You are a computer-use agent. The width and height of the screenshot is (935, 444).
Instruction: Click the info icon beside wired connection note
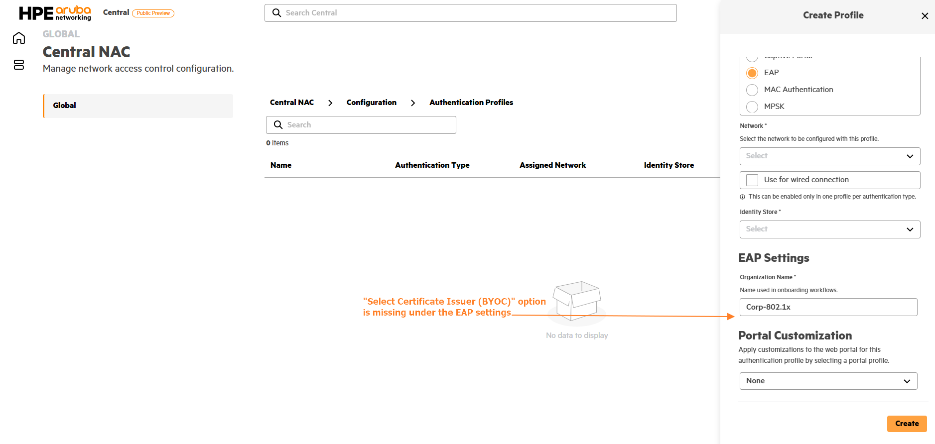coord(743,197)
